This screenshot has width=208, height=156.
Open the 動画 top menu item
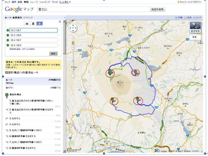20,2
